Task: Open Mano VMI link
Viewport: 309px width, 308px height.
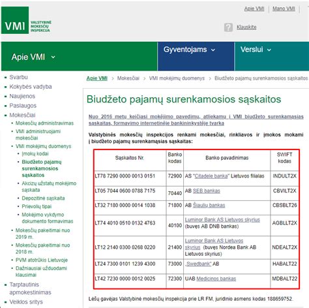Action: click(284, 8)
